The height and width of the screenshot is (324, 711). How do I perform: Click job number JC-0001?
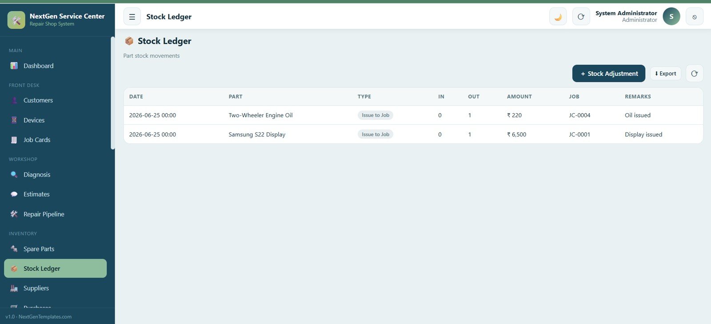579,134
